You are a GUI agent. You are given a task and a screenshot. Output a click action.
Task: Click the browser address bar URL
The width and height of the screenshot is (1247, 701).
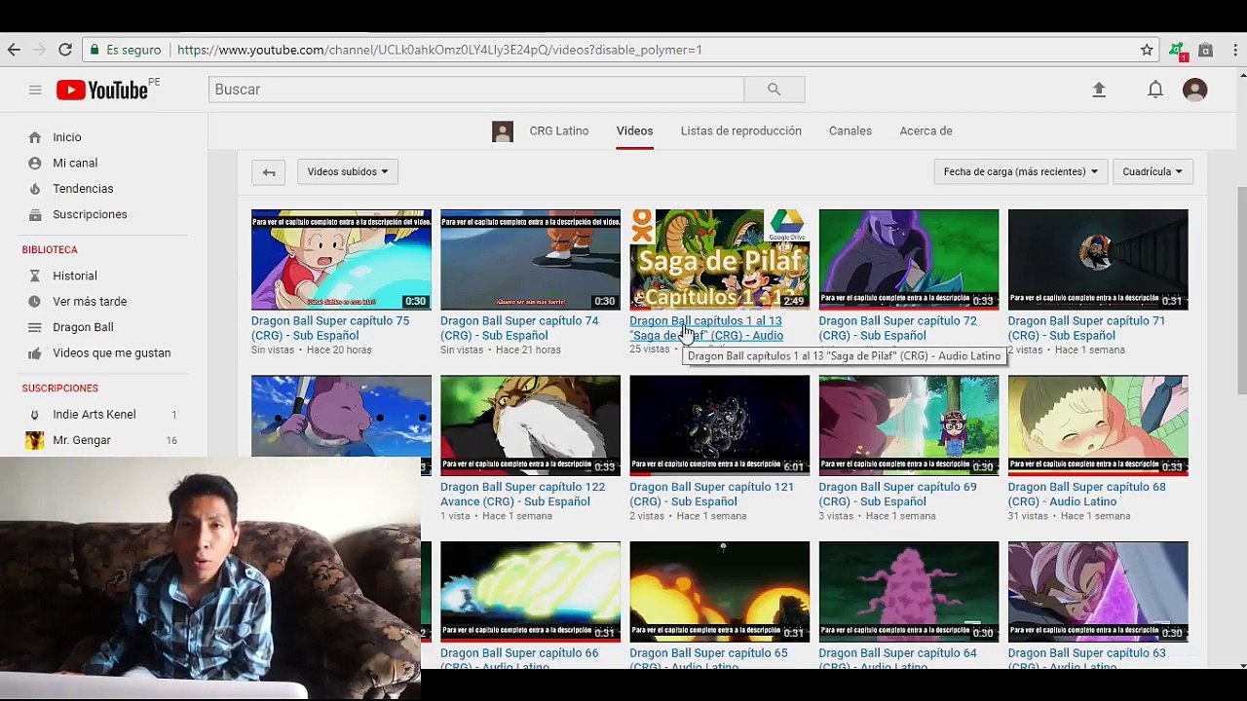click(439, 50)
